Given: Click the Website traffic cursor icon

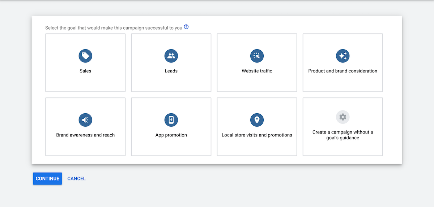Looking at the screenshot, I should point(257,56).
